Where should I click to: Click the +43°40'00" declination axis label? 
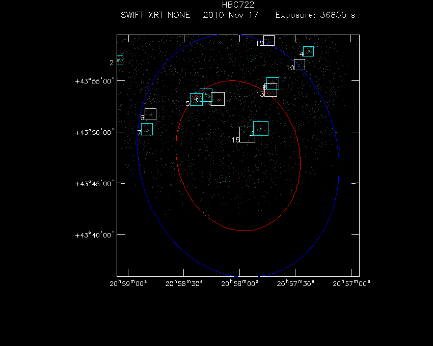(95, 235)
